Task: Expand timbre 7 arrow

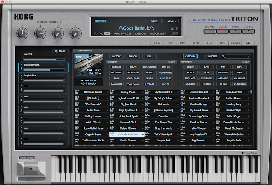Action: tap(21, 128)
